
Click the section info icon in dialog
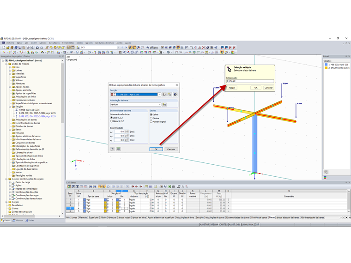coord(175,95)
